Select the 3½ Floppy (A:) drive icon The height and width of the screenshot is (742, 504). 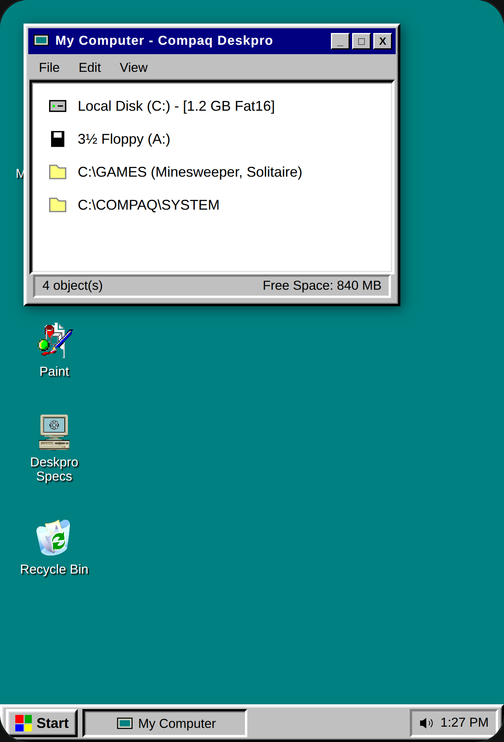(58, 139)
